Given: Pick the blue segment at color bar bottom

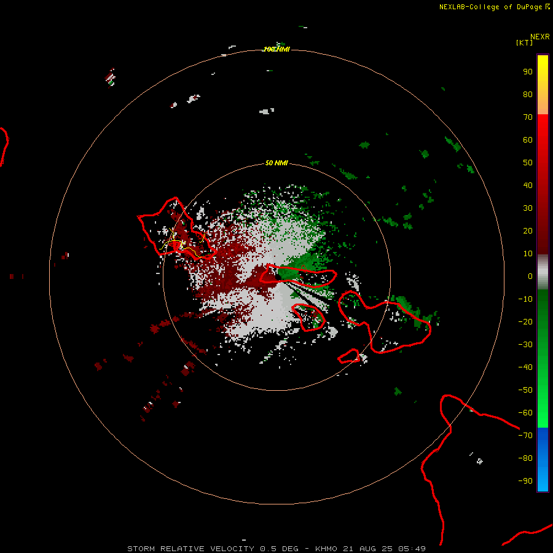Looking at the screenshot, I should pyautogui.click(x=543, y=460).
